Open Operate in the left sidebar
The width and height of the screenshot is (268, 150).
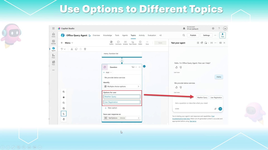tap(53, 42)
